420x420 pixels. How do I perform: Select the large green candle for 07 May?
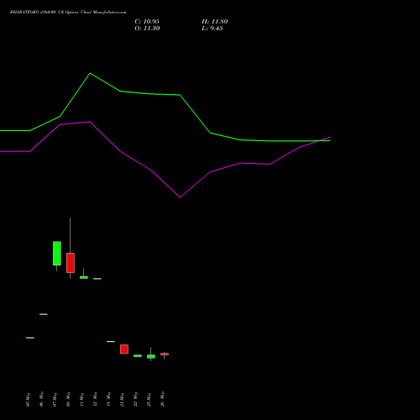point(57,254)
